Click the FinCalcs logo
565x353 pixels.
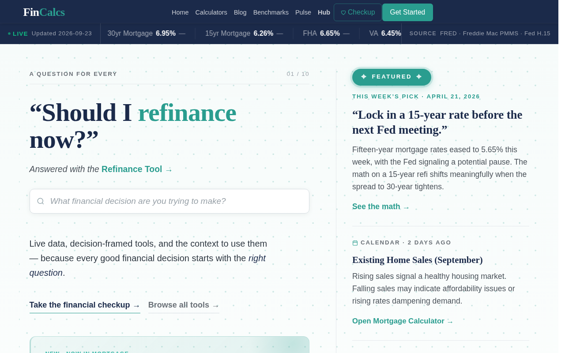(44, 12)
